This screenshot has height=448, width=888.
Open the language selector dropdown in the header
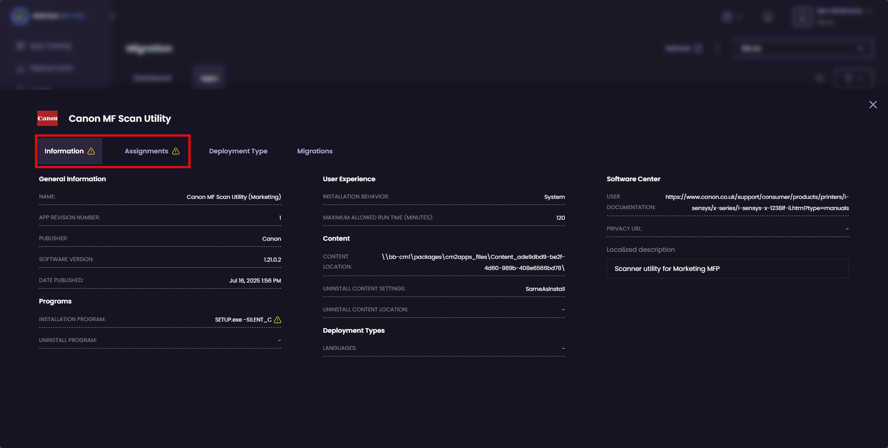coord(731,16)
